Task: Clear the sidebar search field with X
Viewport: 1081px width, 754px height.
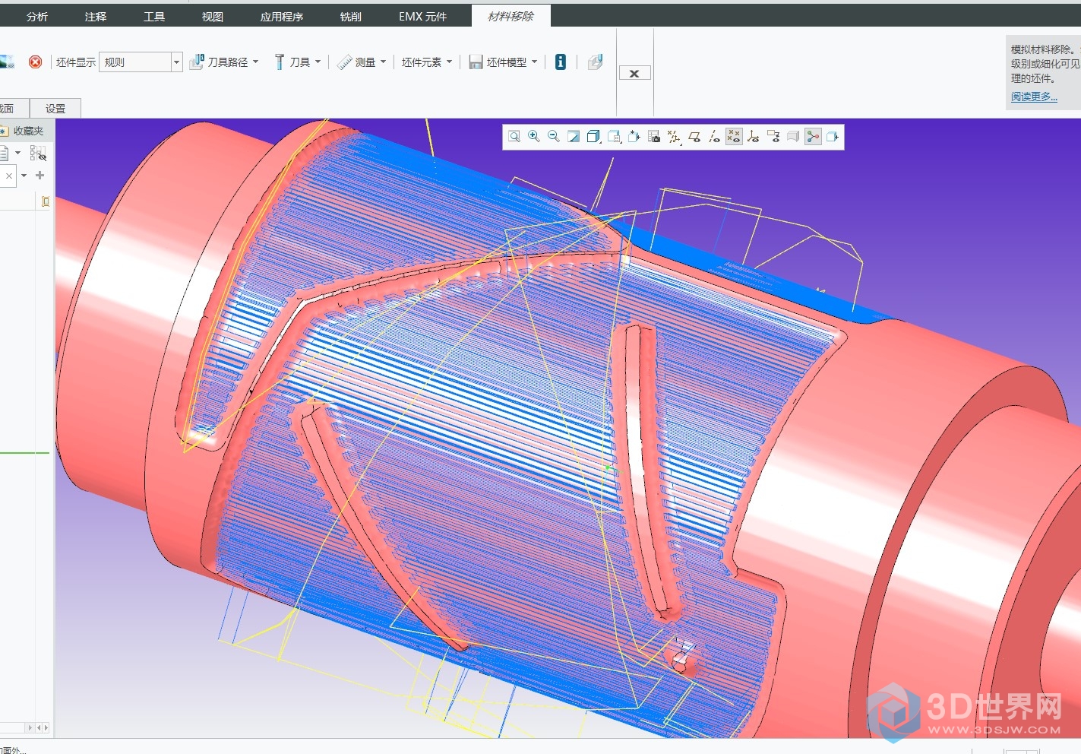Action: coord(9,176)
